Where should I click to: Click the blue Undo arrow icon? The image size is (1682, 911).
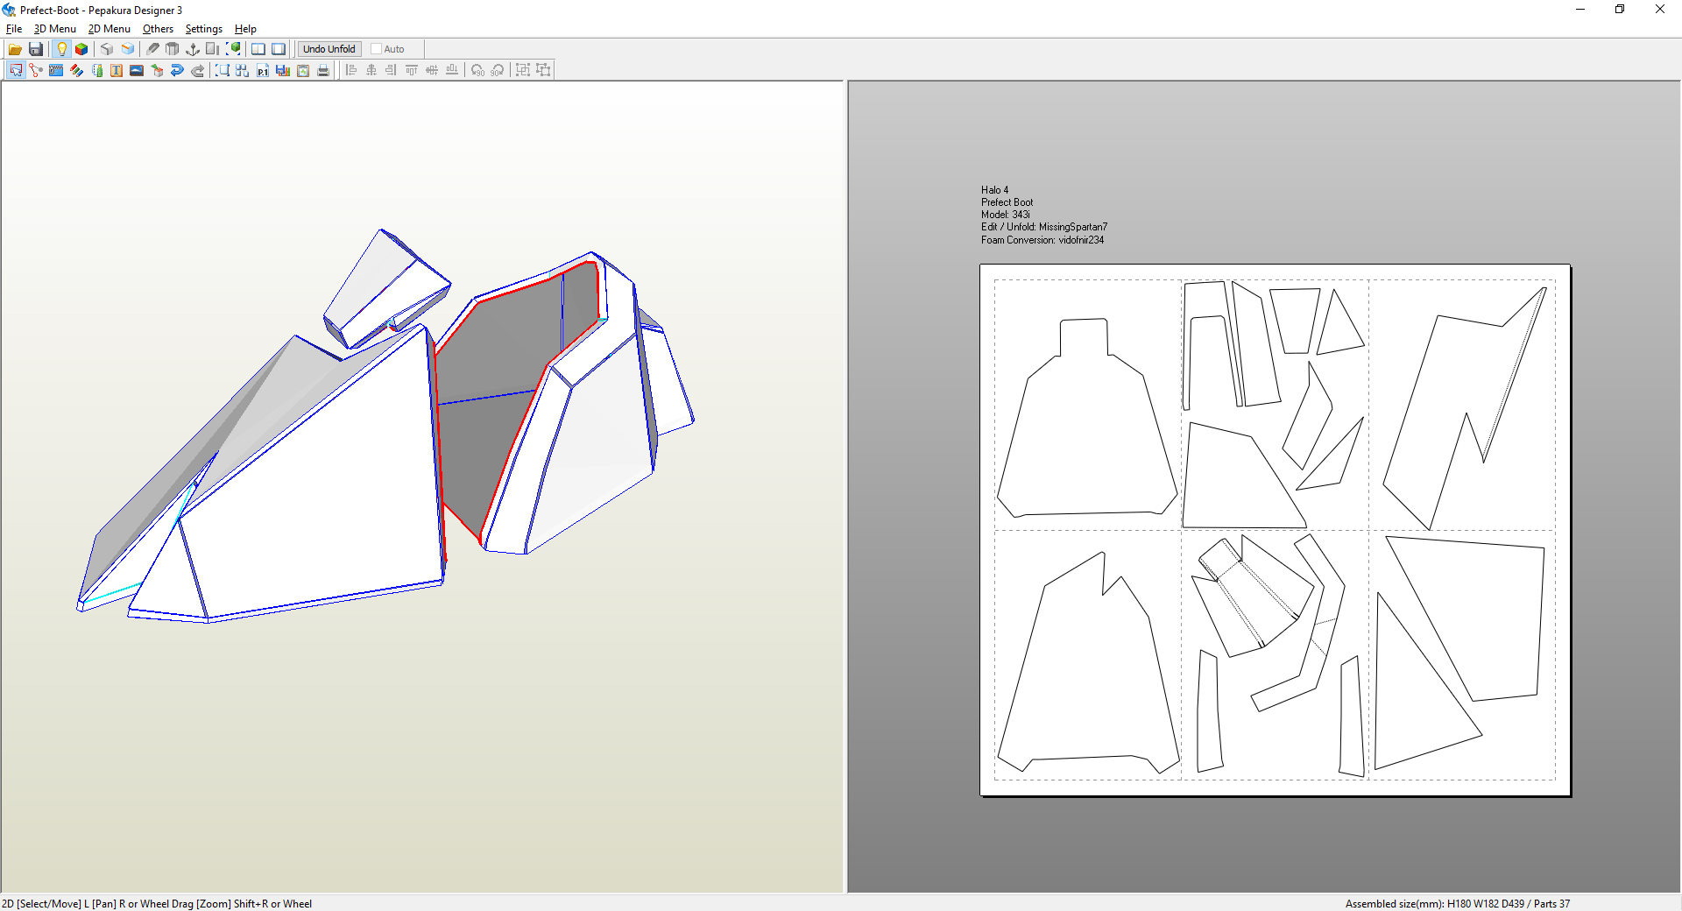click(177, 70)
